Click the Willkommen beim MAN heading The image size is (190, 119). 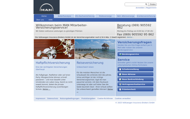(x=61, y=26)
